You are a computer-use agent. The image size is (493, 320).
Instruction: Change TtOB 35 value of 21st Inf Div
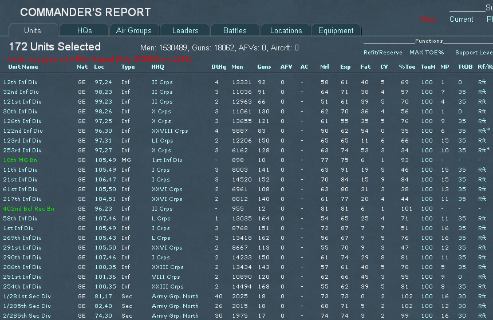[462, 180]
